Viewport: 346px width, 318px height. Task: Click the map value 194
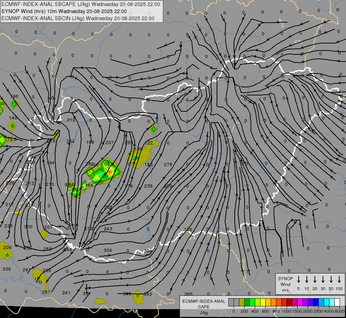click(x=51, y=163)
